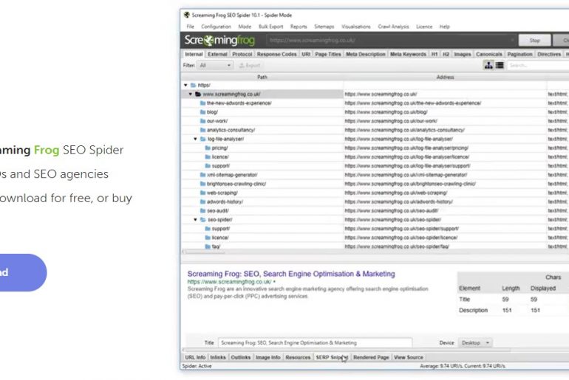Click the Path column header
569x380 pixels.
pos(262,77)
